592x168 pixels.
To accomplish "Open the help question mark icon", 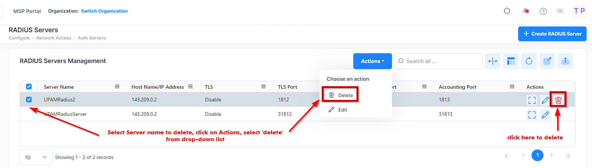I will pos(543,11).
